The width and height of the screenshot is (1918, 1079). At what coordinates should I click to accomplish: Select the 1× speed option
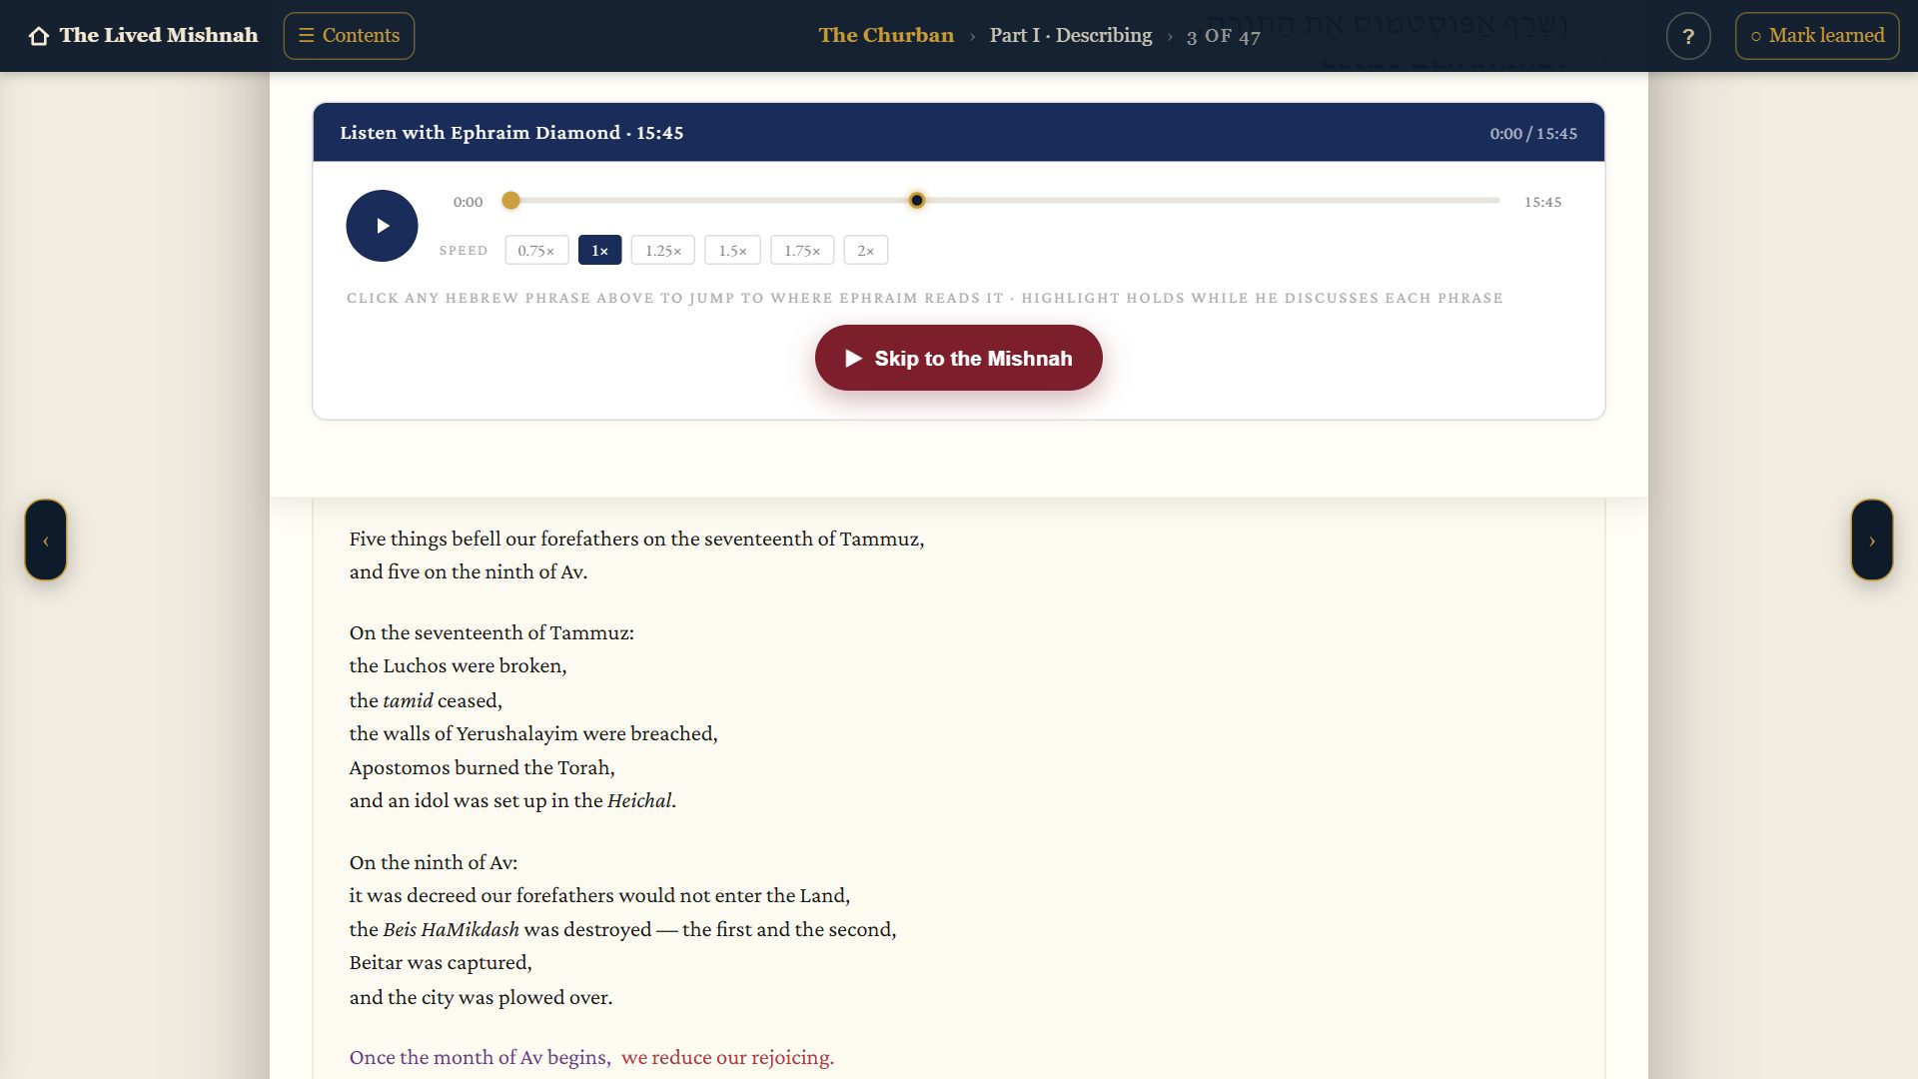click(x=599, y=250)
